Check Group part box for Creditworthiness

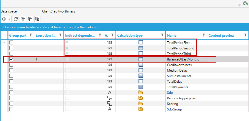[x=11, y=65]
